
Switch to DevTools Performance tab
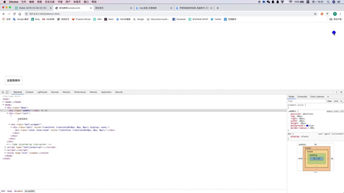click(x=80, y=92)
